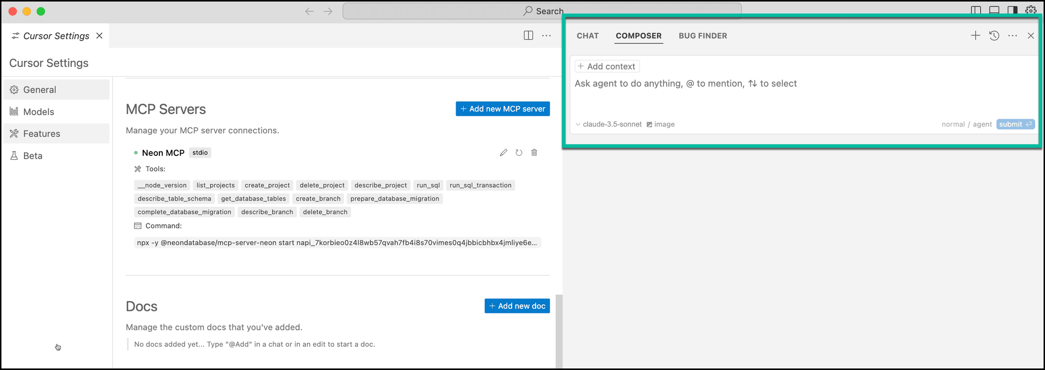Start a new composer with plus icon
1045x370 pixels.
click(975, 36)
